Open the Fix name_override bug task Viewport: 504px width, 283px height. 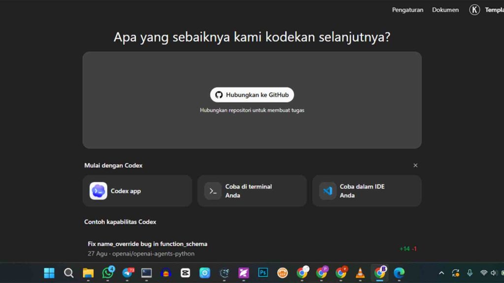(x=147, y=243)
